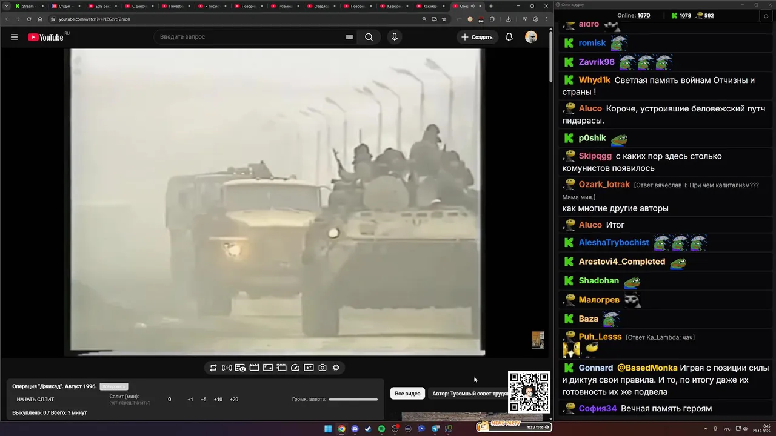This screenshot has height=436, width=776.
Task: Click chat username Arestovi4_Completed
Action: click(622, 262)
